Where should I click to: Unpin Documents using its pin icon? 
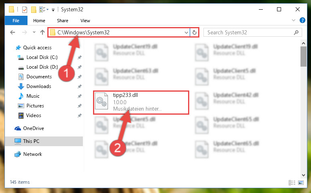[x=80, y=77]
